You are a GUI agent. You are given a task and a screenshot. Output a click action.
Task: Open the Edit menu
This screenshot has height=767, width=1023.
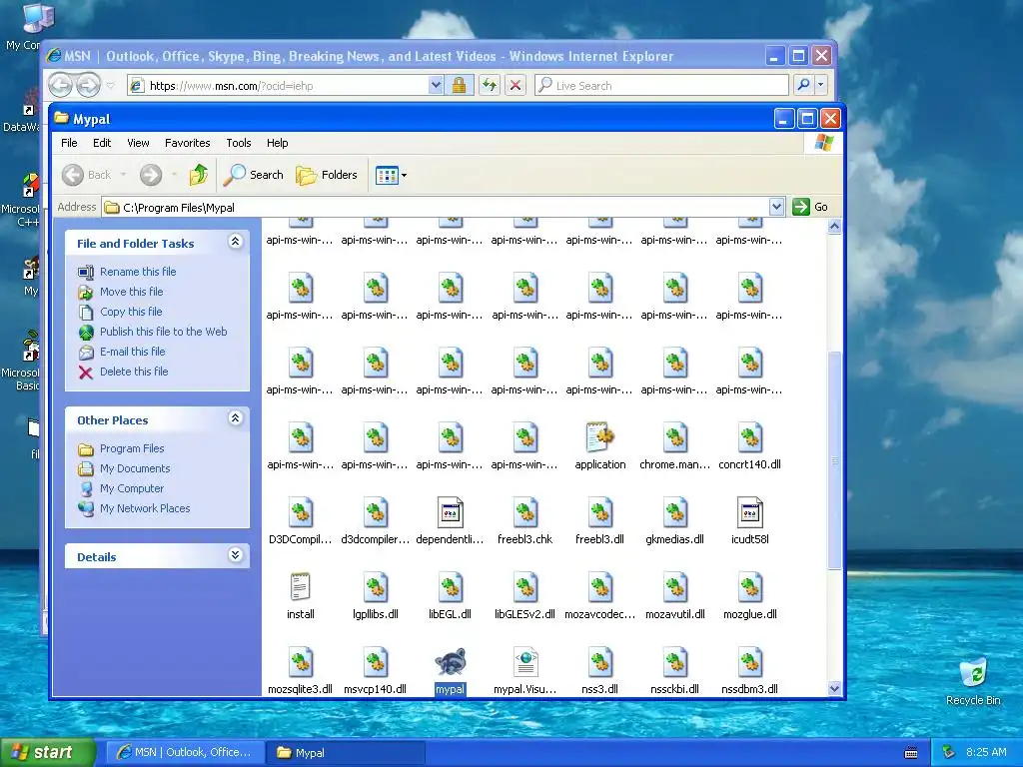point(102,143)
